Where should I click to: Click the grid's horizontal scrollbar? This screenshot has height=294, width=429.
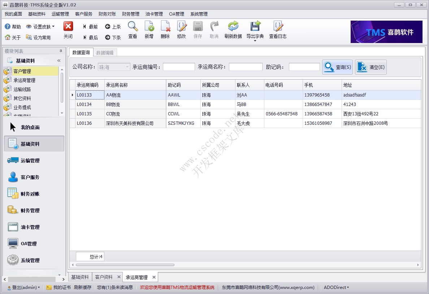tap(125, 265)
